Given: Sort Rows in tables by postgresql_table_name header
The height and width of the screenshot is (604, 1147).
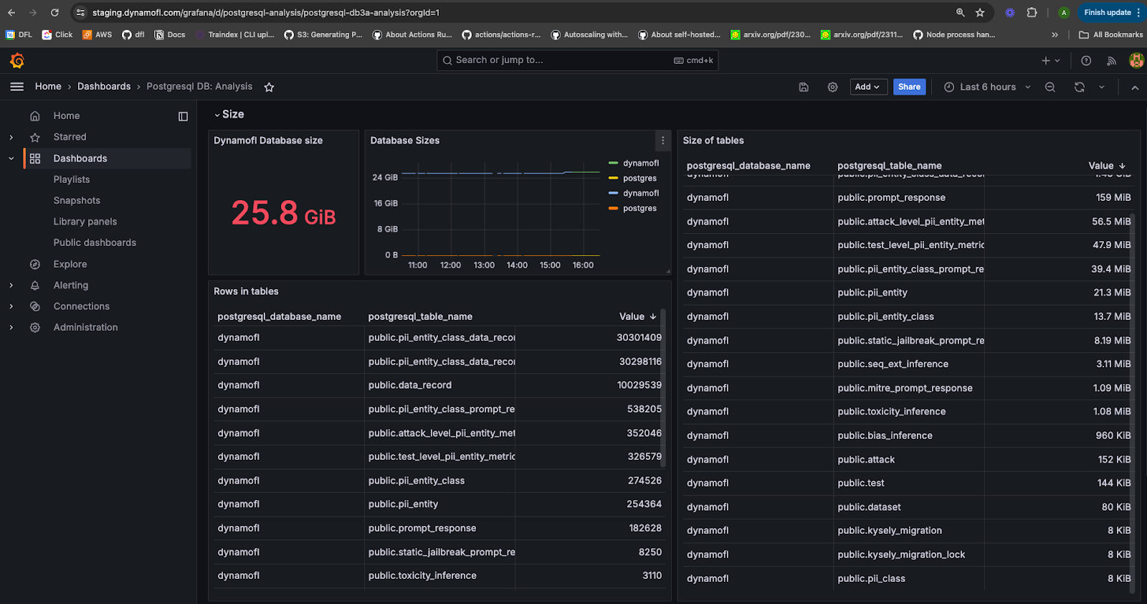Looking at the screenshot, I should [x=420, y=316].
